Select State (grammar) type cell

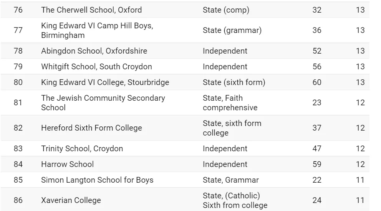[x=232, y=30]
